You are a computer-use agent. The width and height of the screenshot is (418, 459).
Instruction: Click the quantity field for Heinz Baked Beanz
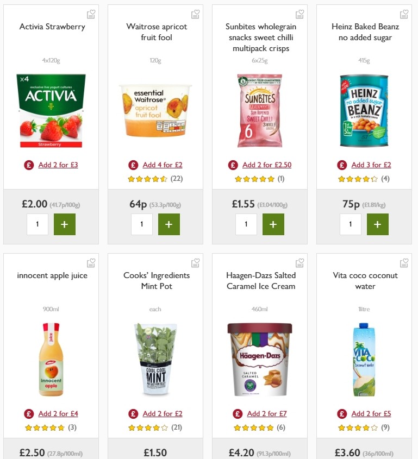click(x=351, y=224)
